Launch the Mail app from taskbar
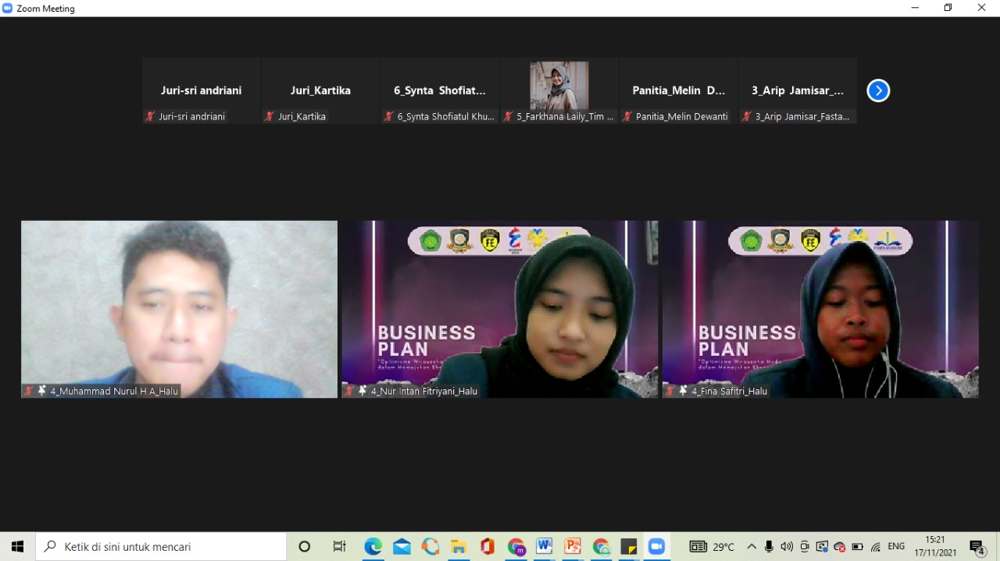Viewport: 1000px width, 561px height. [x=402, y=547]
